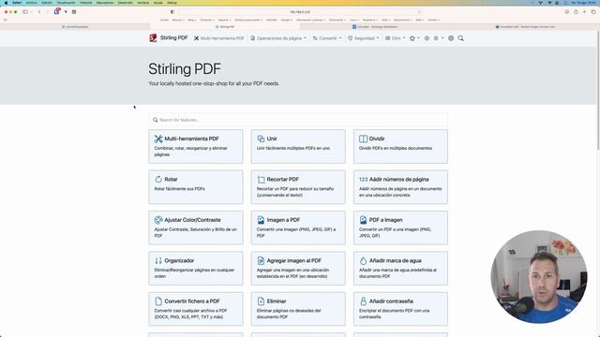Click the Añadir contraseña card's lock icon
The height and width of the screenshot is (337, 600).
[363, 301]
